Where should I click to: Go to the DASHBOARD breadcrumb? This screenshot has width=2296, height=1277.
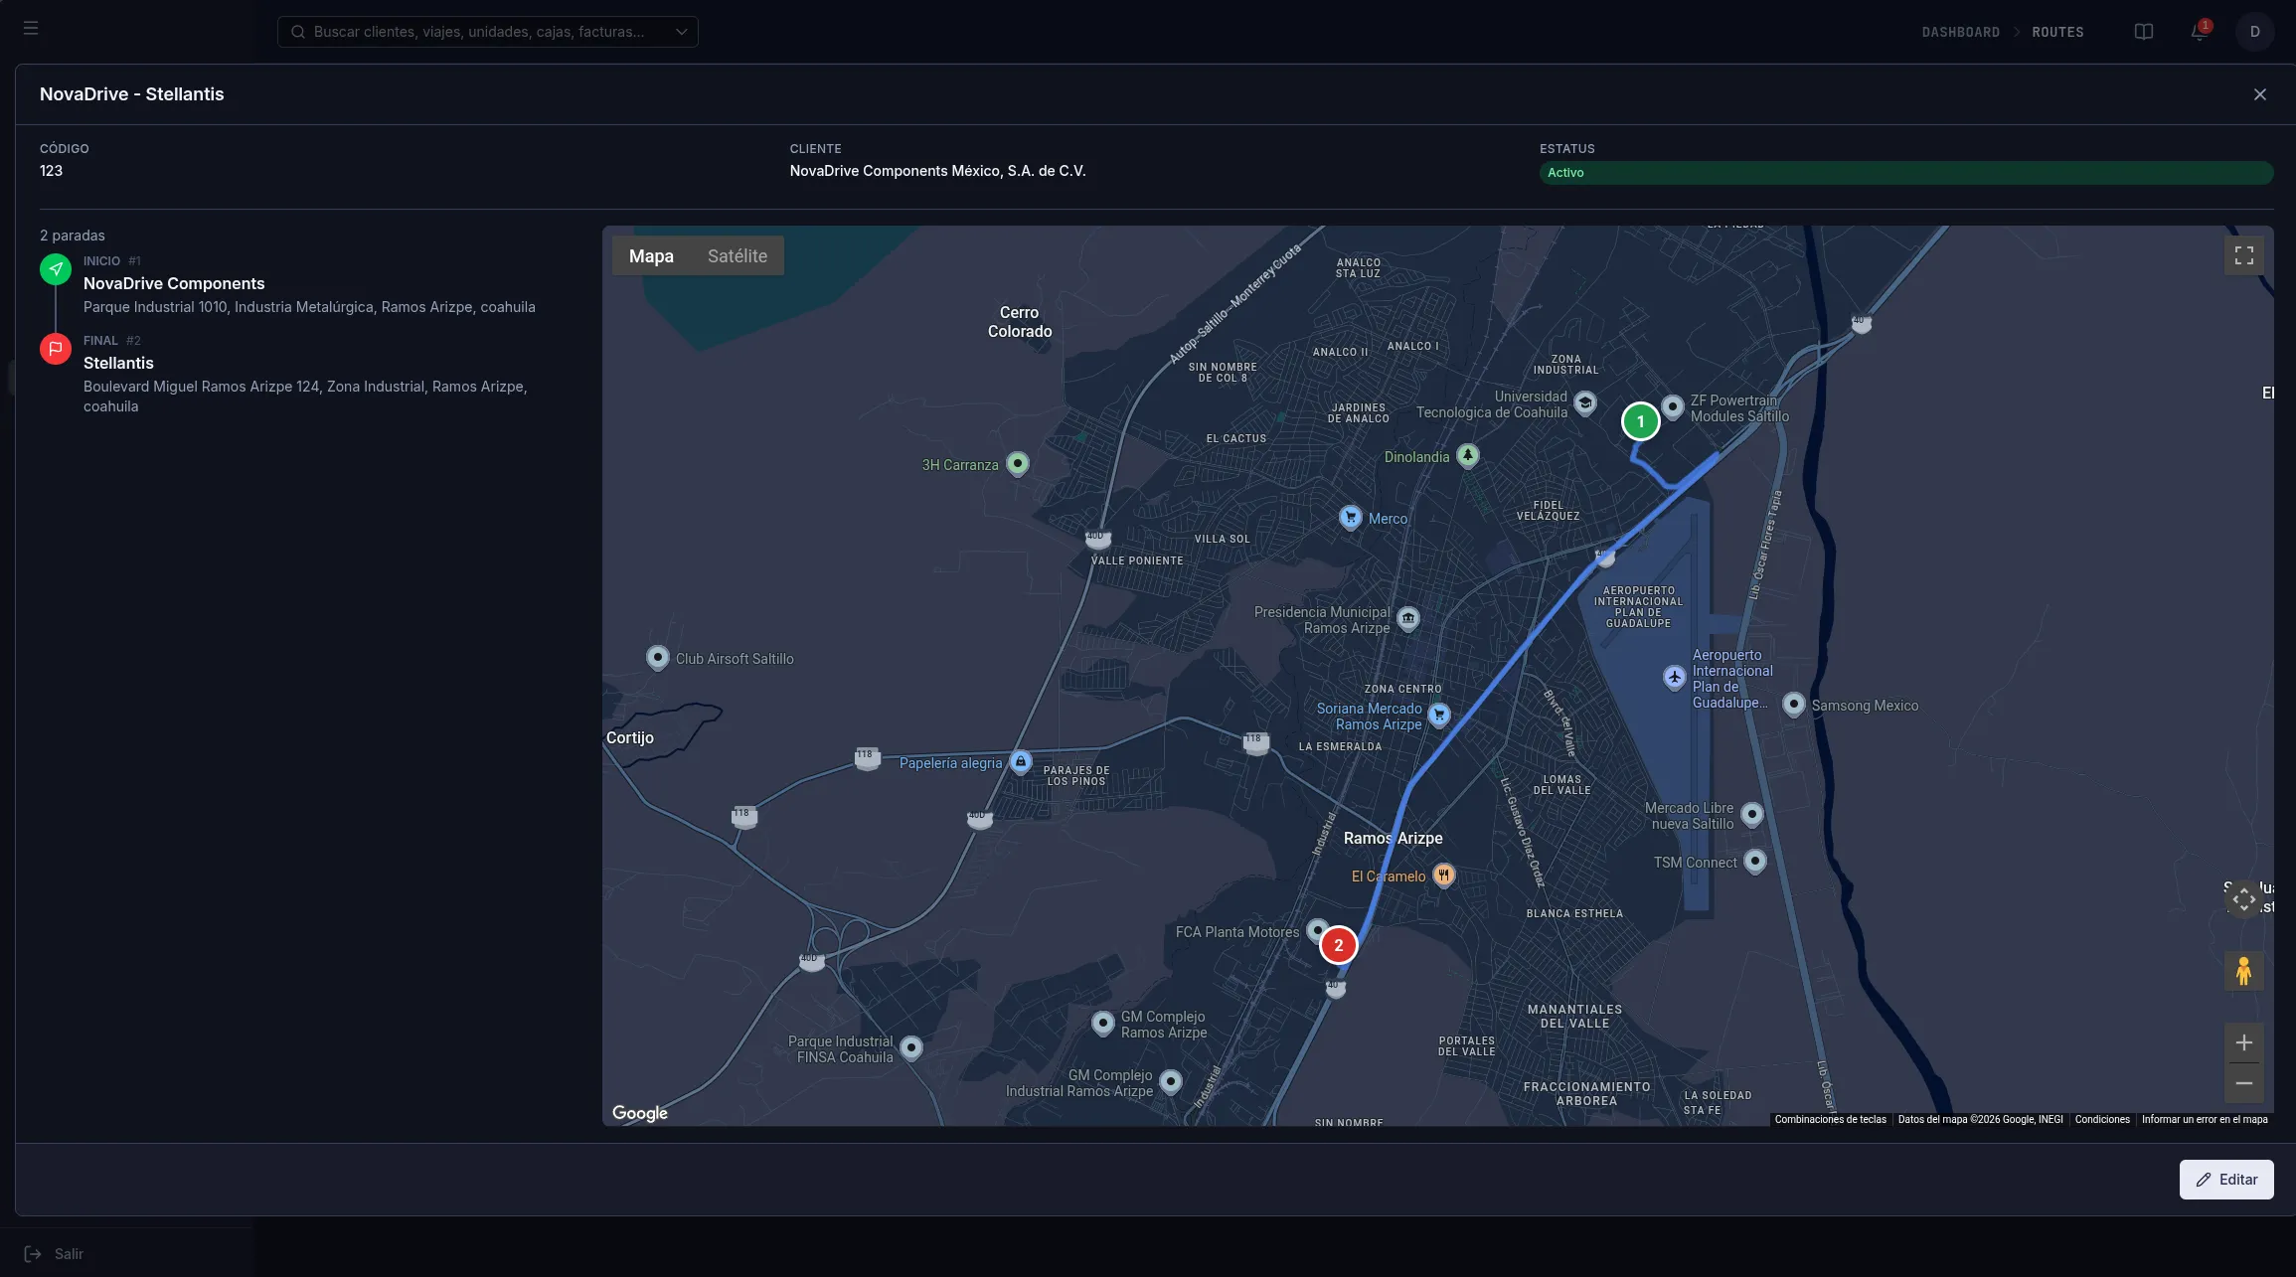[x=1960, y=33]
